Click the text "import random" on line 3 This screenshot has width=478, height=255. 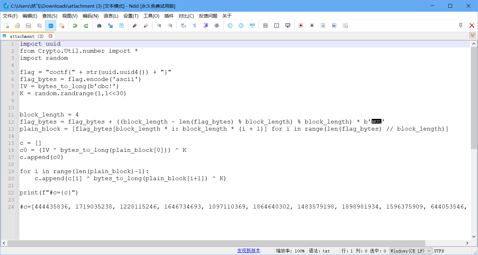[x=44, y=58]
